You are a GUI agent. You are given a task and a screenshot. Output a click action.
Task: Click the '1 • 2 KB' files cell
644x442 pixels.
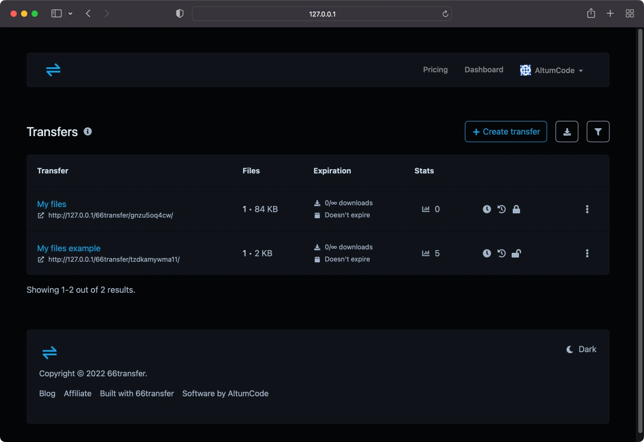[257, 253]
